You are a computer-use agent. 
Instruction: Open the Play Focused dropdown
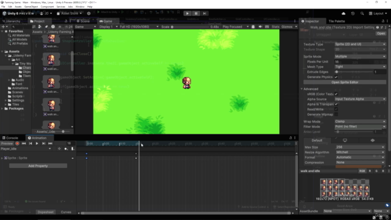pos(235,27)
